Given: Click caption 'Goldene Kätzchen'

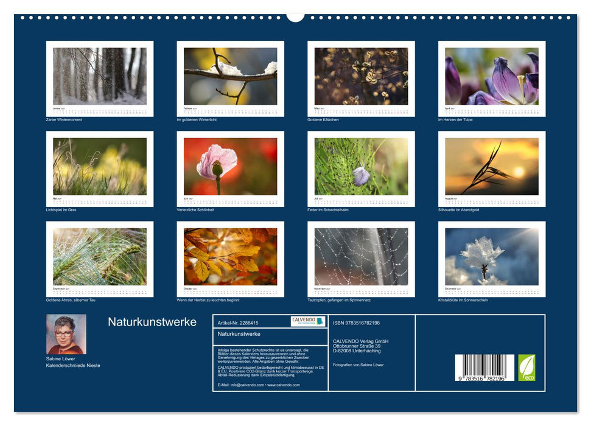Looking at the screenshot, I should 323,119.
